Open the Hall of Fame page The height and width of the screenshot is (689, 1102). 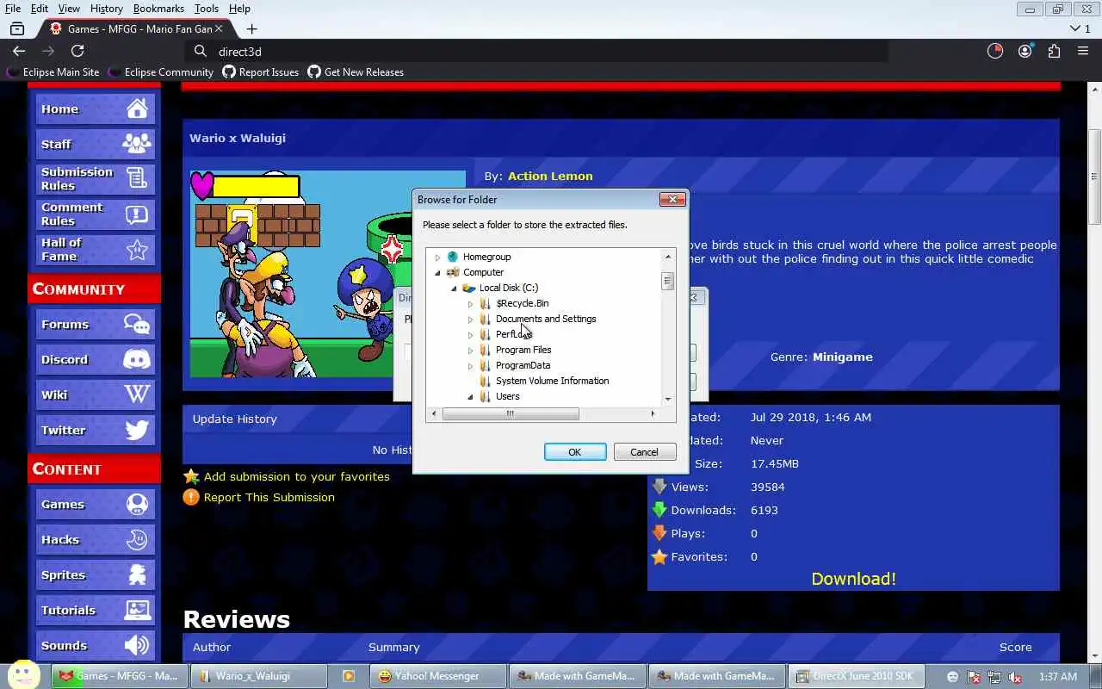[x=95, y=250]
